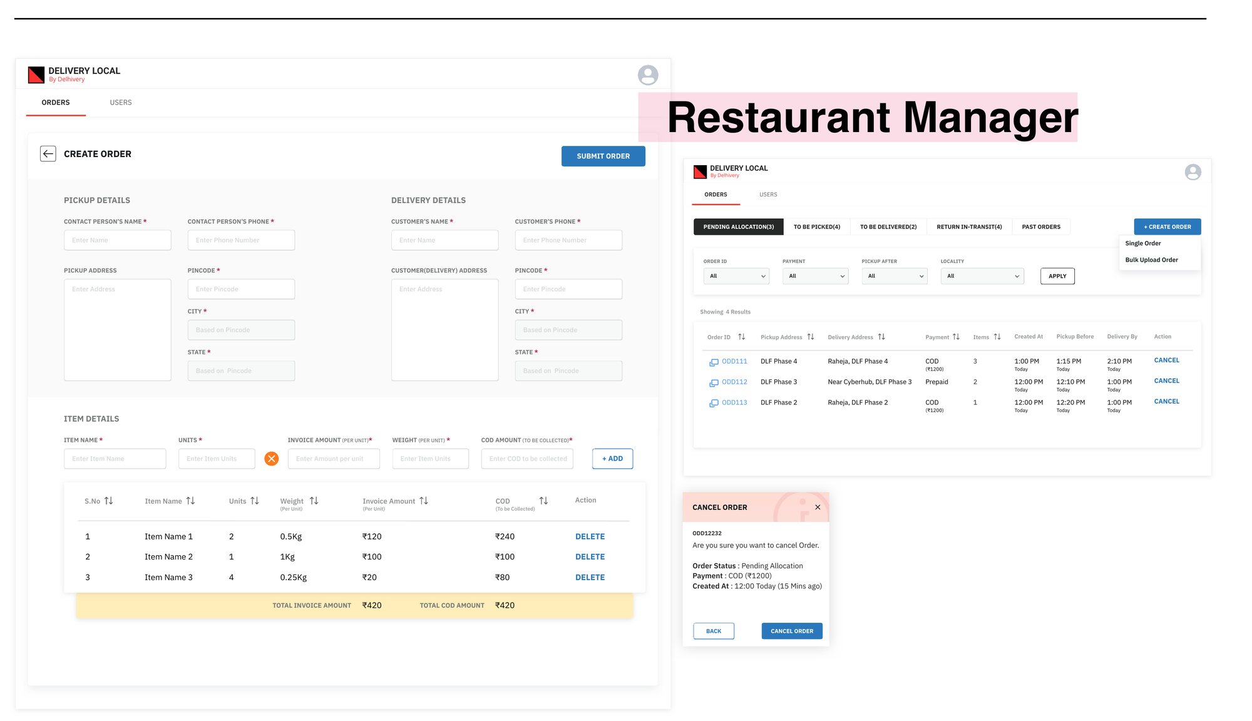The width and height of the screenshot is (1252, 721).
Task: Click Apply filters button
Action: [x=1057, y=276]
